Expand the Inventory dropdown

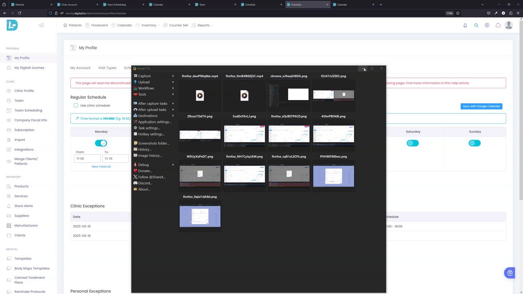(x=147, y=25)
